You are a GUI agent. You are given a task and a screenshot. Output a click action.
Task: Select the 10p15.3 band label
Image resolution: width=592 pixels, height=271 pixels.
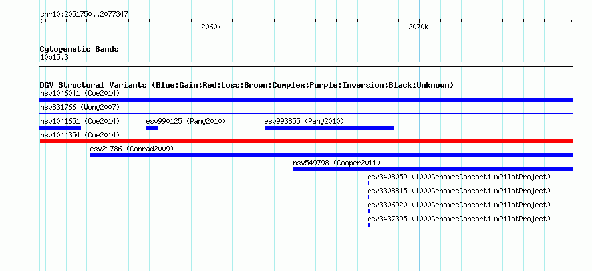pyautogui.click(x=54, y=58)
